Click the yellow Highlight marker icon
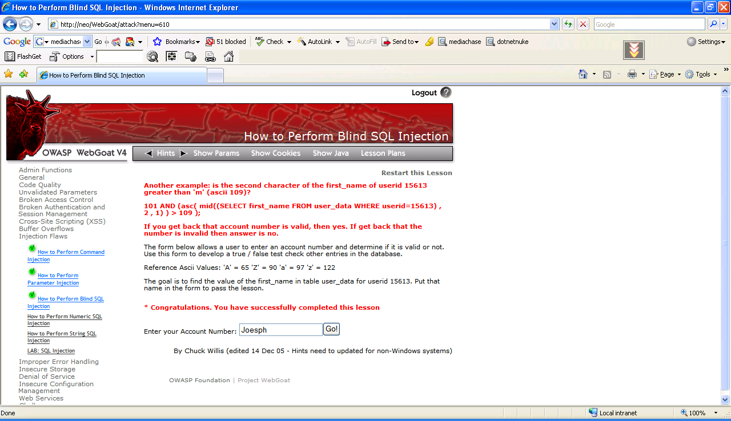The width and height of the screenshot is (731, 421). (x=429, y=42)
